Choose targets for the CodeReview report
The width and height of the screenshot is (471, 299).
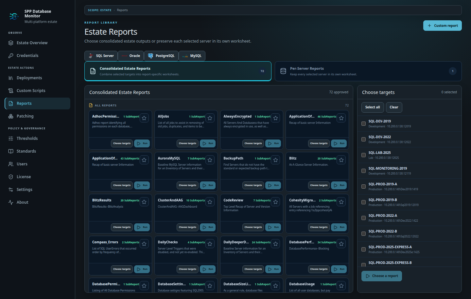(253, 227)
